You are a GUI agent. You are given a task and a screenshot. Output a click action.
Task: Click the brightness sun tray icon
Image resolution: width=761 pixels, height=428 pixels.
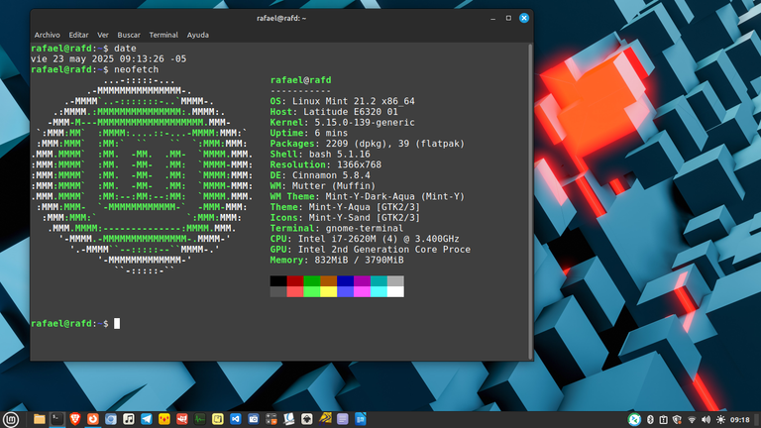tap(720, 420)
